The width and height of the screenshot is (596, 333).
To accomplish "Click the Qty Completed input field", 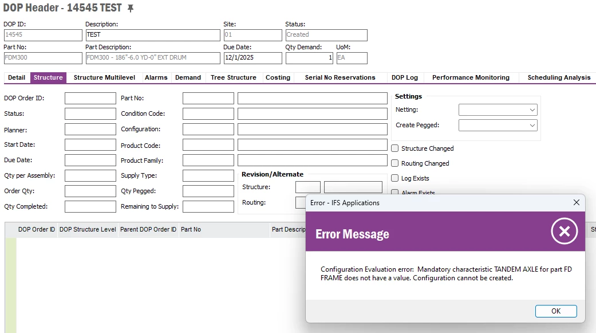I will (x=90, y=206).
